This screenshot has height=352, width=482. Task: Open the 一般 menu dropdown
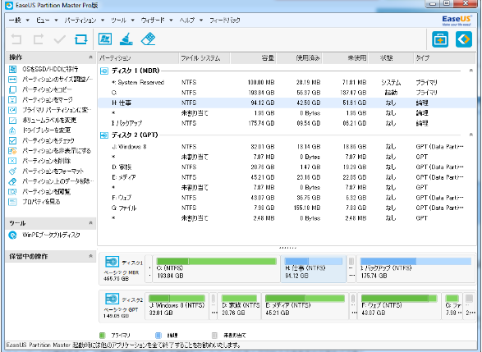point(19,21)
